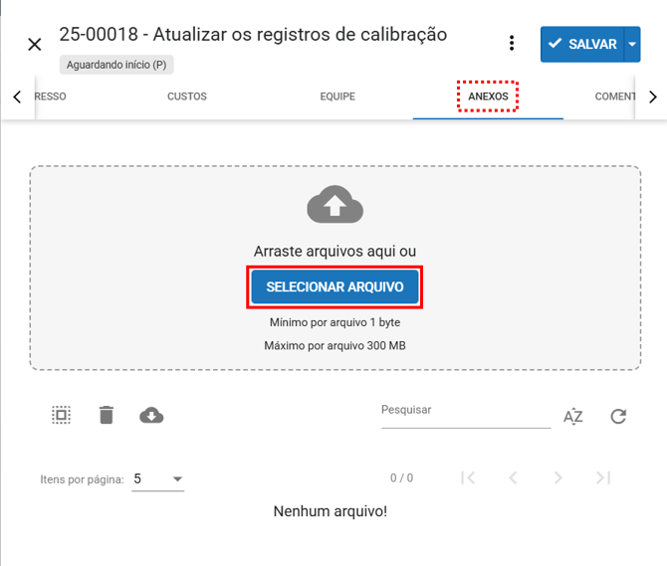Screen dimensions: 667x566
Task: Focus the Pesquisar search field
Action: tap(465, 411)
